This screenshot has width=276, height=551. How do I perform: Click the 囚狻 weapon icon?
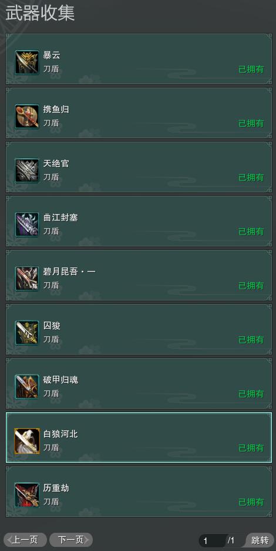27,333
